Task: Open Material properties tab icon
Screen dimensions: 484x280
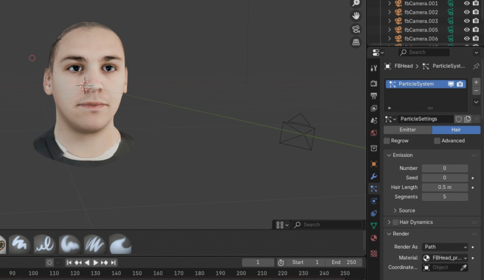Action: pyautogui.click(x=374, y=238)
